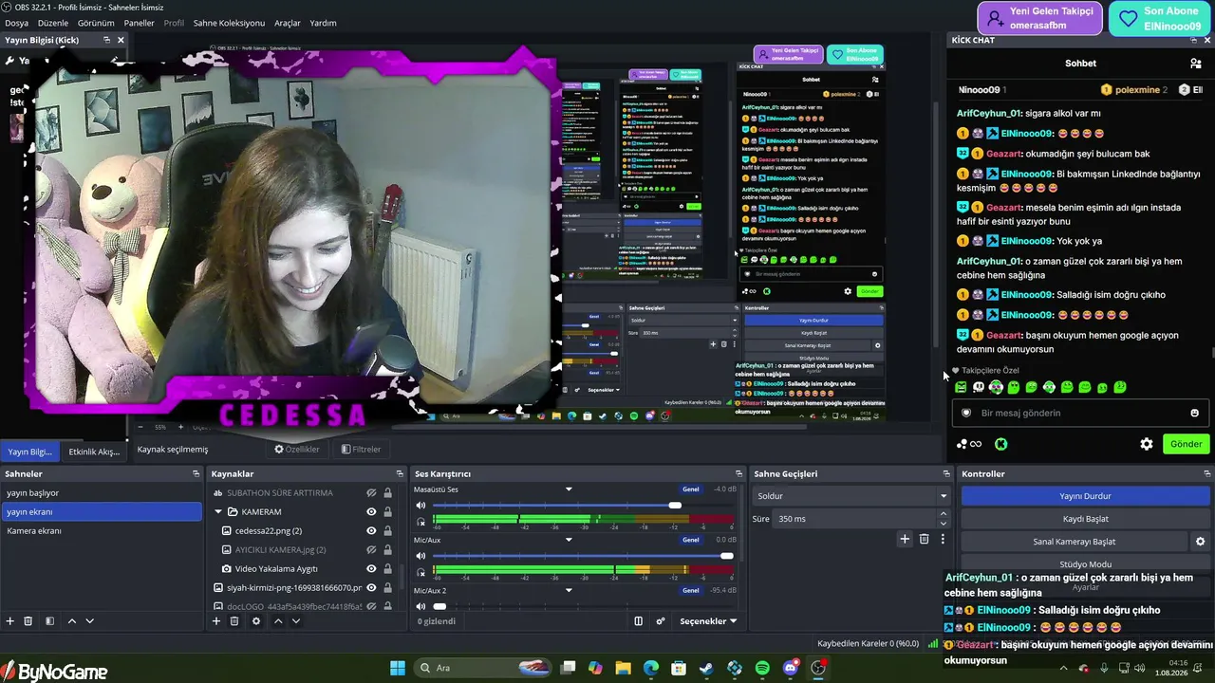
Task: Toggle the lock on Video Yakalama Aygıtı
Action: [387, 569]
